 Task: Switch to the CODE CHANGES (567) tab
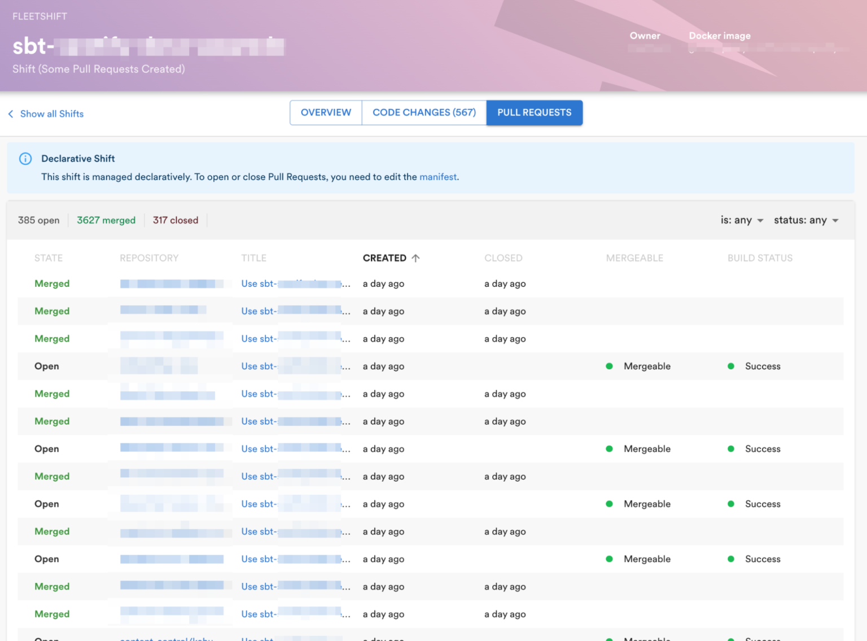tap(423, 112)
